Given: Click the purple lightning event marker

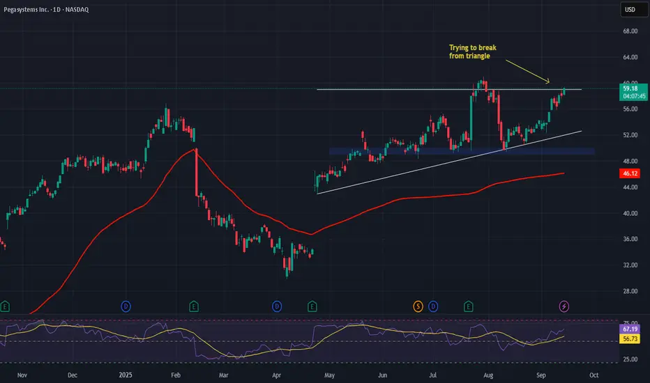Looking at the screenshot, I should tap(564, 307).
